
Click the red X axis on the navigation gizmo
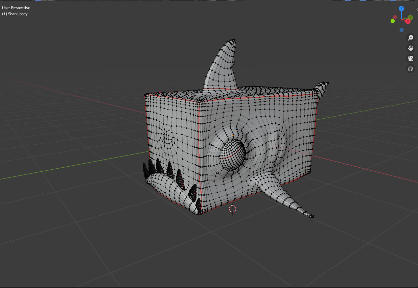[x=408, y=21]
